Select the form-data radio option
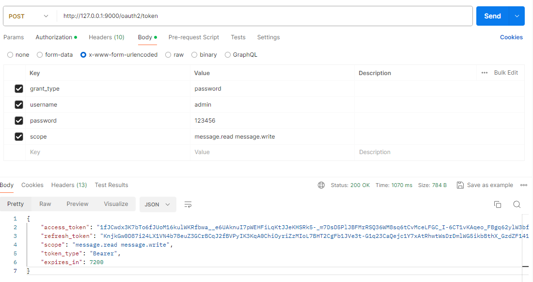 click(x=40, y=55)
